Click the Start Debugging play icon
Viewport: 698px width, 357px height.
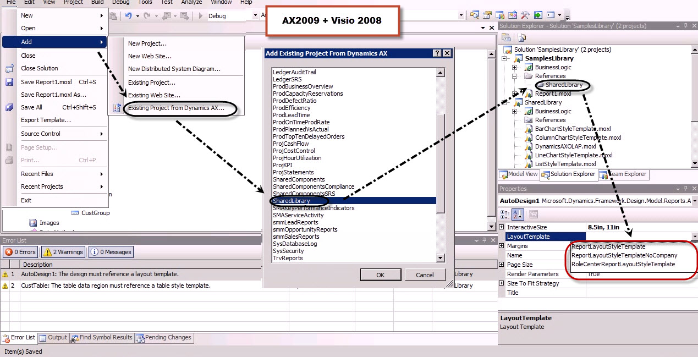200,16
